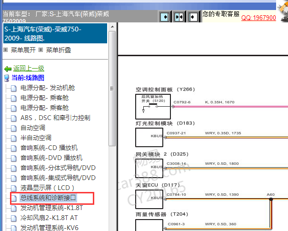Click 空调控制面板 (Y266) label
Screen dimensions: 288x231
click(165, 90)
